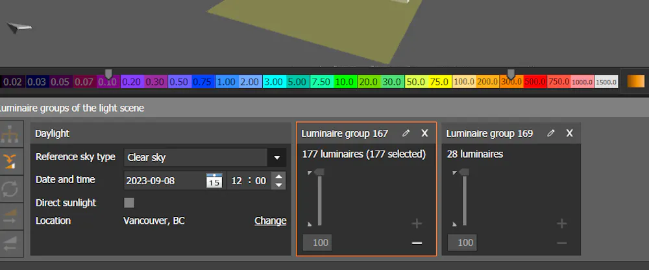Click the Luminaire group 167 title
This screenshot has width=649, height=270.
point(345,133)
